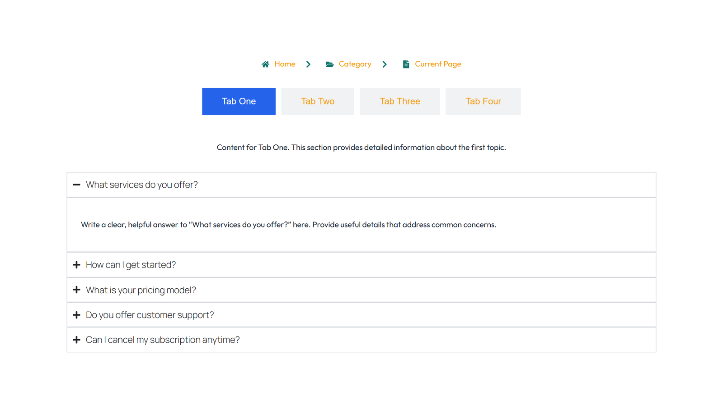This screenshot has height=406, width=723.
Task: Switch to Tab Two
Action: [x=318, y=101]
